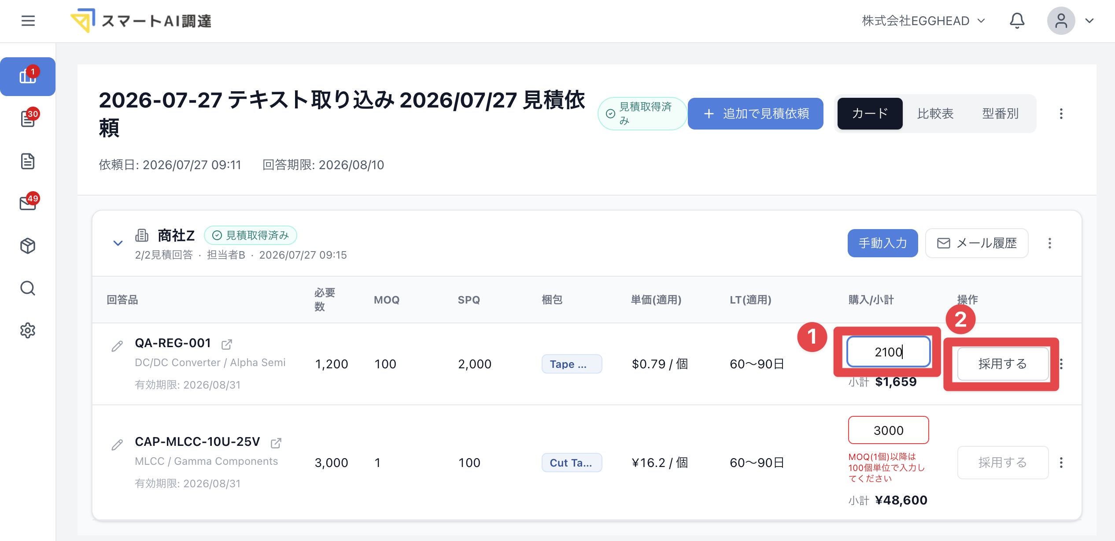Open the user avatar menu
1115x541 pixels.
tap(1061, 21)
